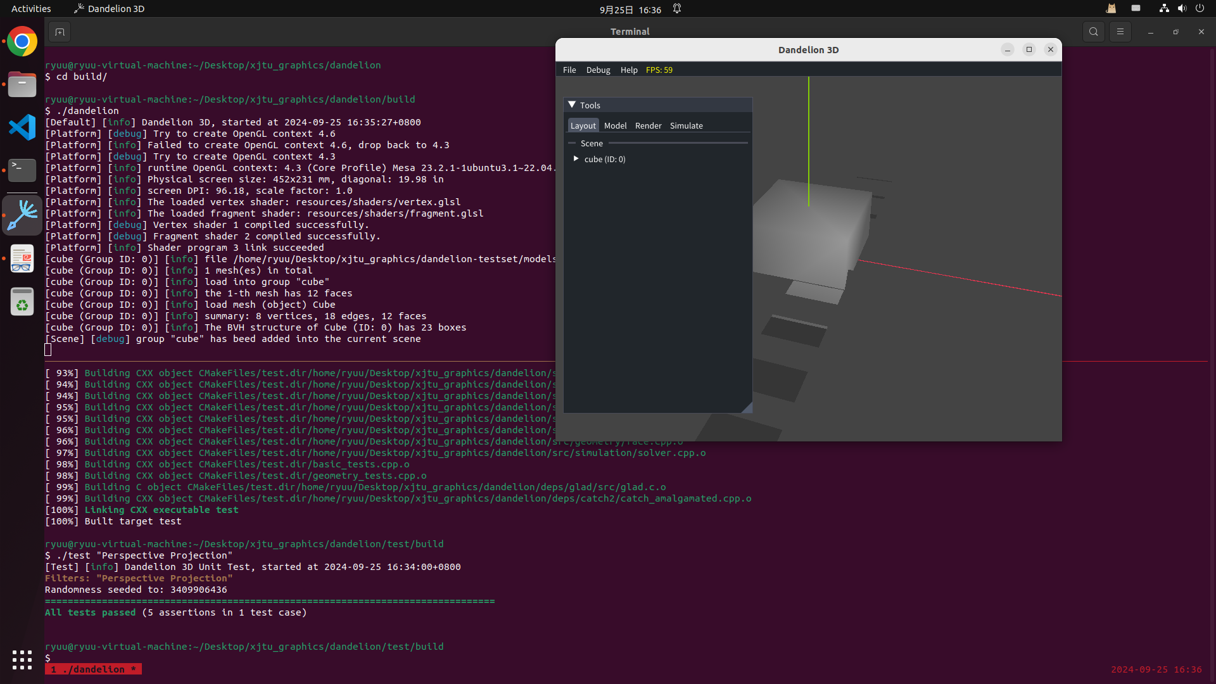Screen dimensions: 1216x684
Task: Open terminal hamburger menu
Action: click(x=1120, y=32)
